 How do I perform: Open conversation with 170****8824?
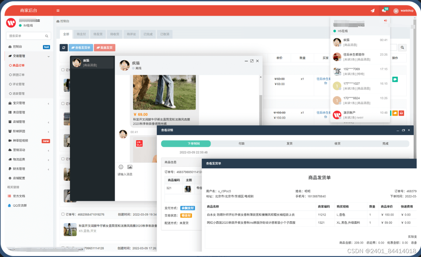point(360,100)
